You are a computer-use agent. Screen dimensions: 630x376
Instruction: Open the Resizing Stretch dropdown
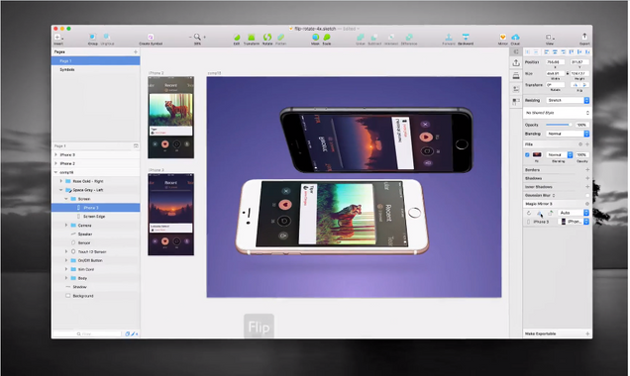point(568,100)
